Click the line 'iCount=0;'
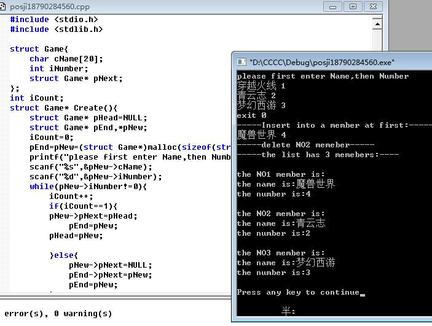The width and height of the screenshot is (432, 326). click(52, 138)
